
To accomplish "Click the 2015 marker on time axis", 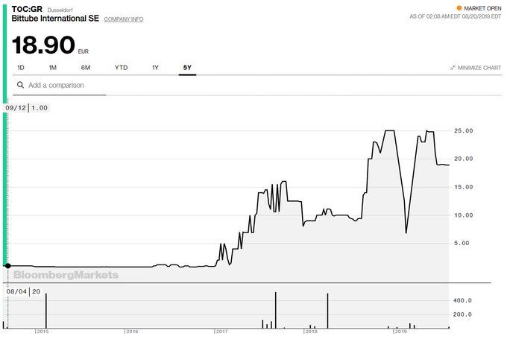I will click(x=42, y=332).
